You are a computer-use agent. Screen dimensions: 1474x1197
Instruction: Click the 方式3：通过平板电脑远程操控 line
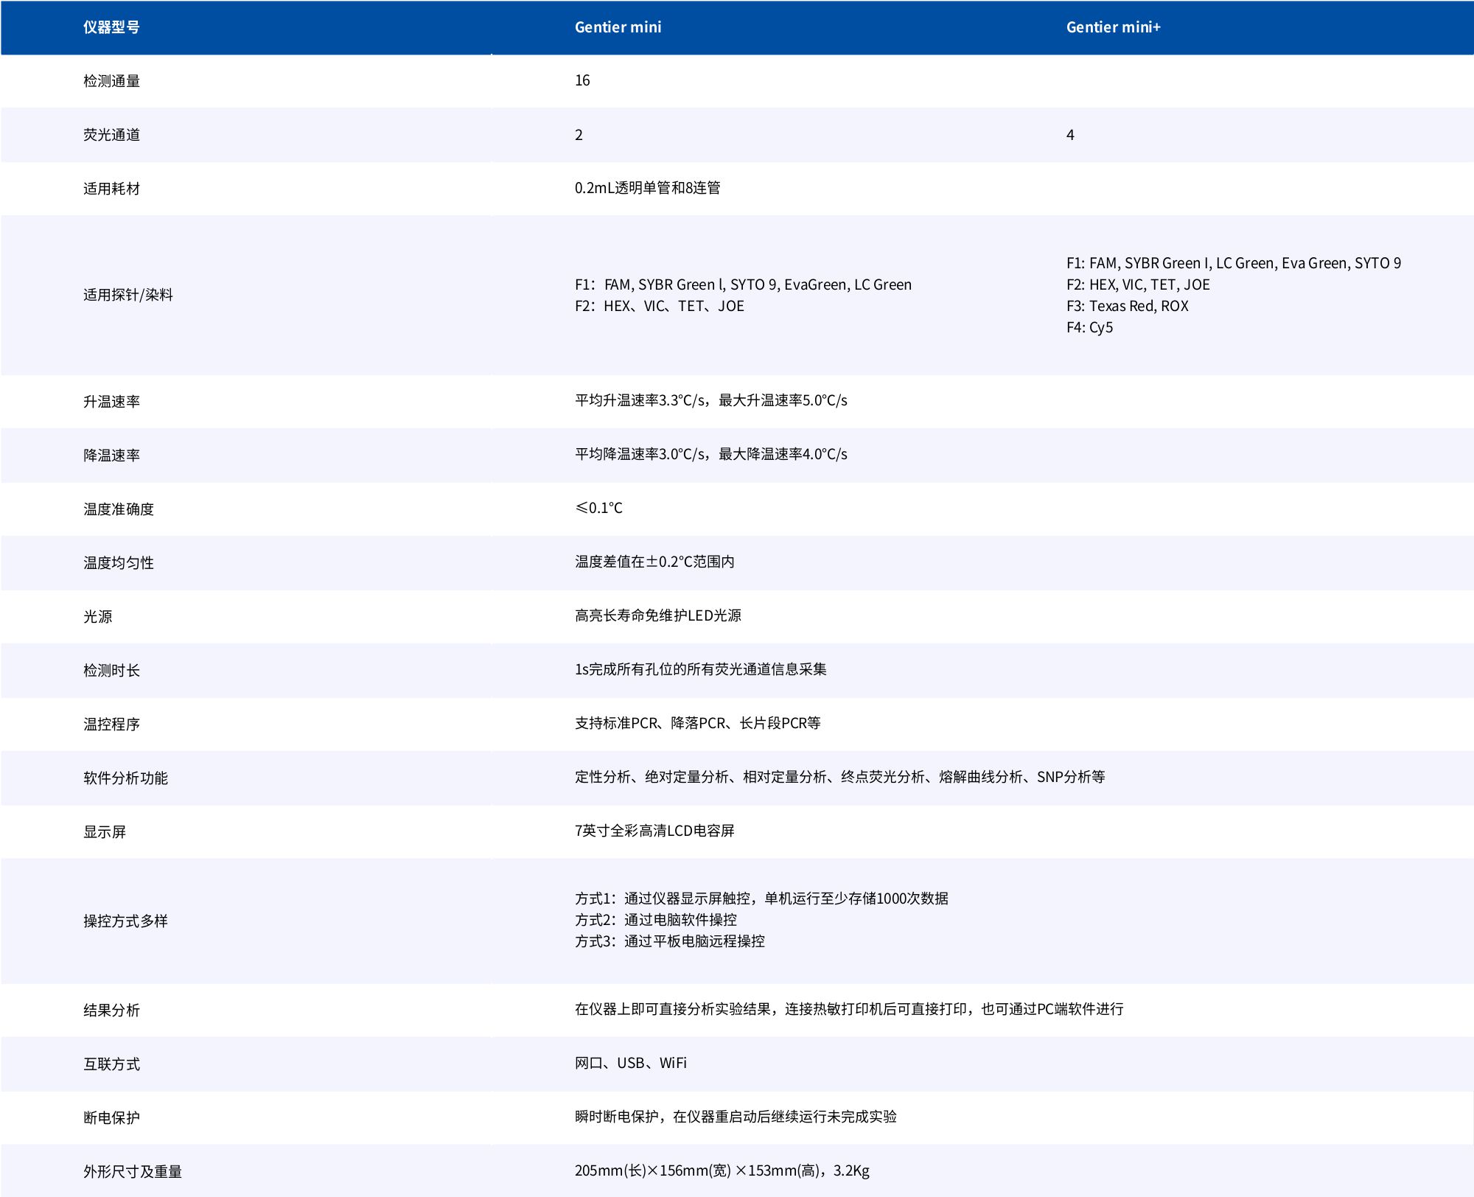[670, 941]
